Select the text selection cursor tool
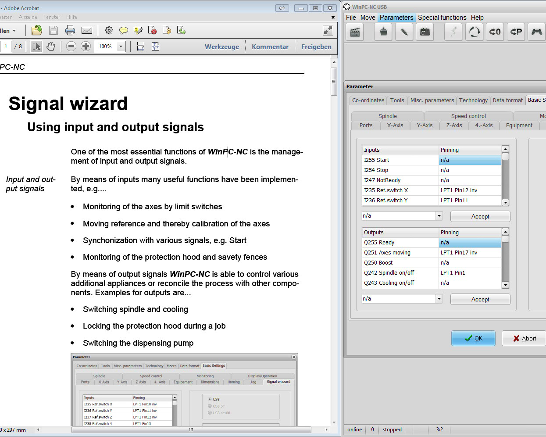Image resolution: width=546 pixels, height=437 pixels. [x=36, y=46]
